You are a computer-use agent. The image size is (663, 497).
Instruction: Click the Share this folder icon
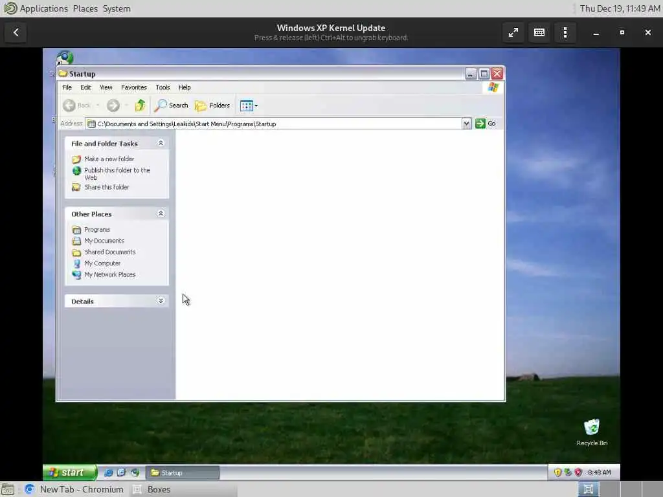(x=76, y=187)
